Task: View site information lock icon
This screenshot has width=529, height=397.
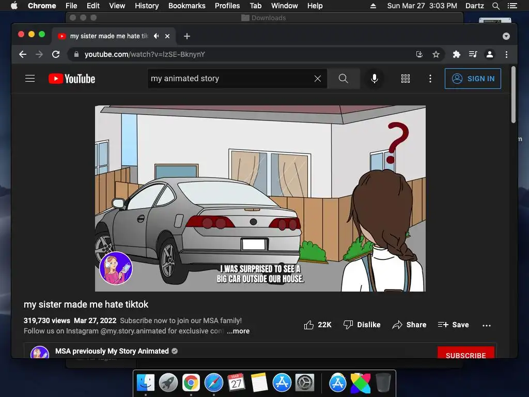Action: pyautogui.click(x=76, y=54)
